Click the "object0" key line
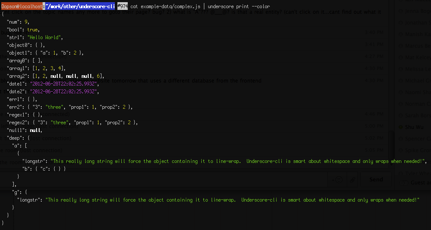This screenshot has height=230, width=431. [26, 45]
